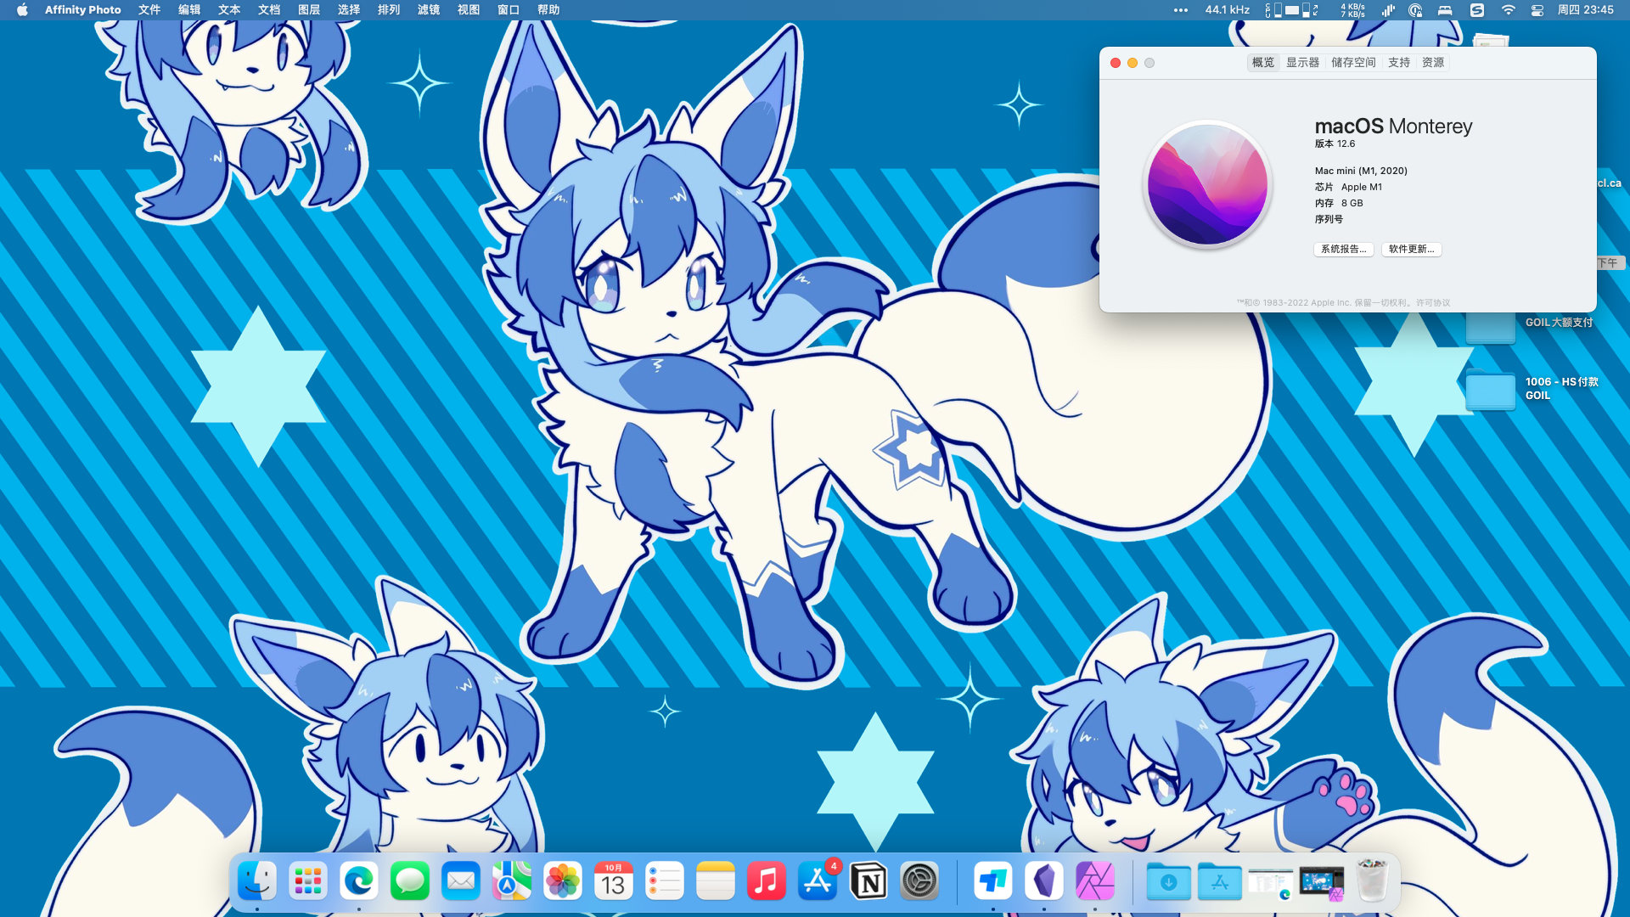Open the Mail app in Dock

460,881
